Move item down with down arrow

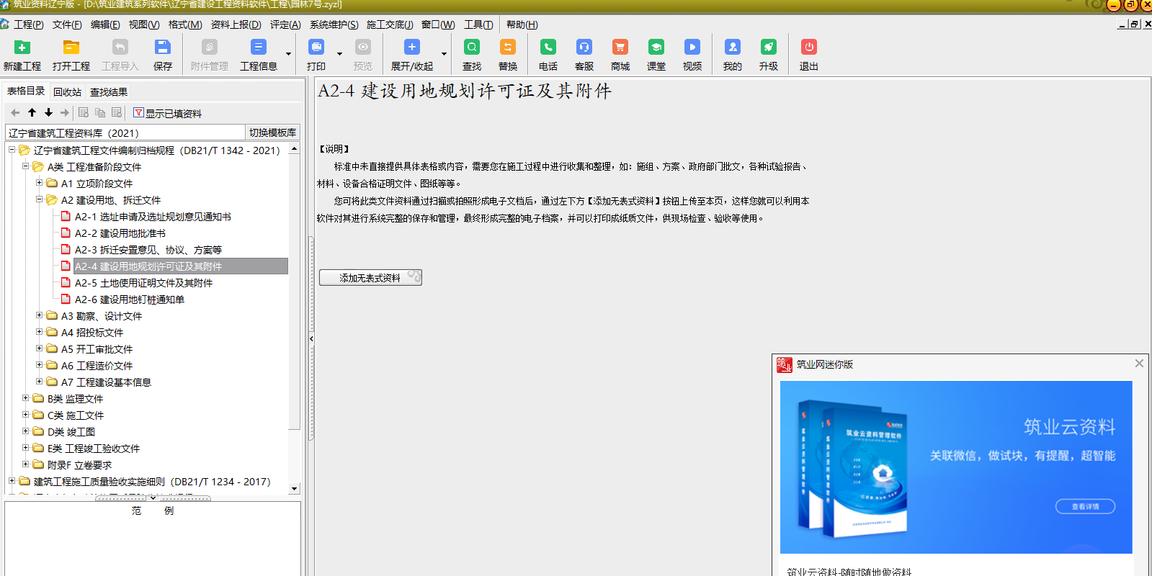(x=48, y=112)
